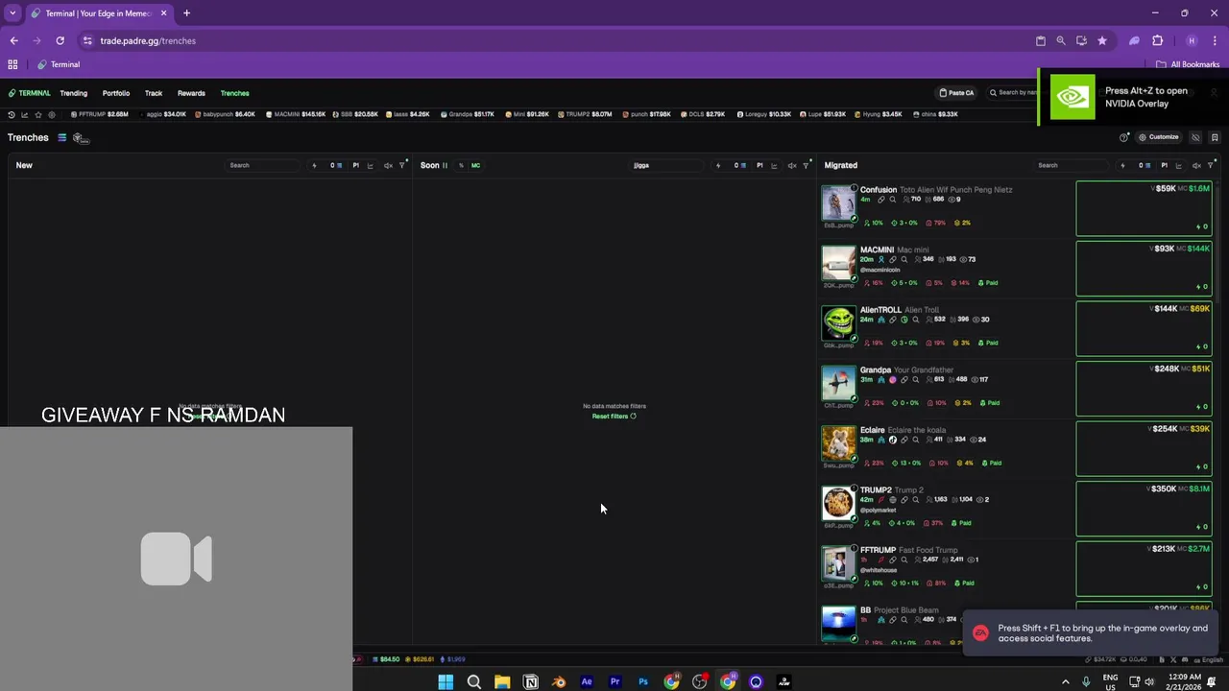Reload the page in Chrome
Image resolution: width=1229 pixels, height=691 pixels.
60,40
